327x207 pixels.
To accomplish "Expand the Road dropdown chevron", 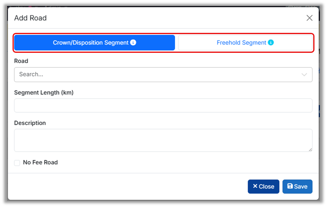I will 304,74.
